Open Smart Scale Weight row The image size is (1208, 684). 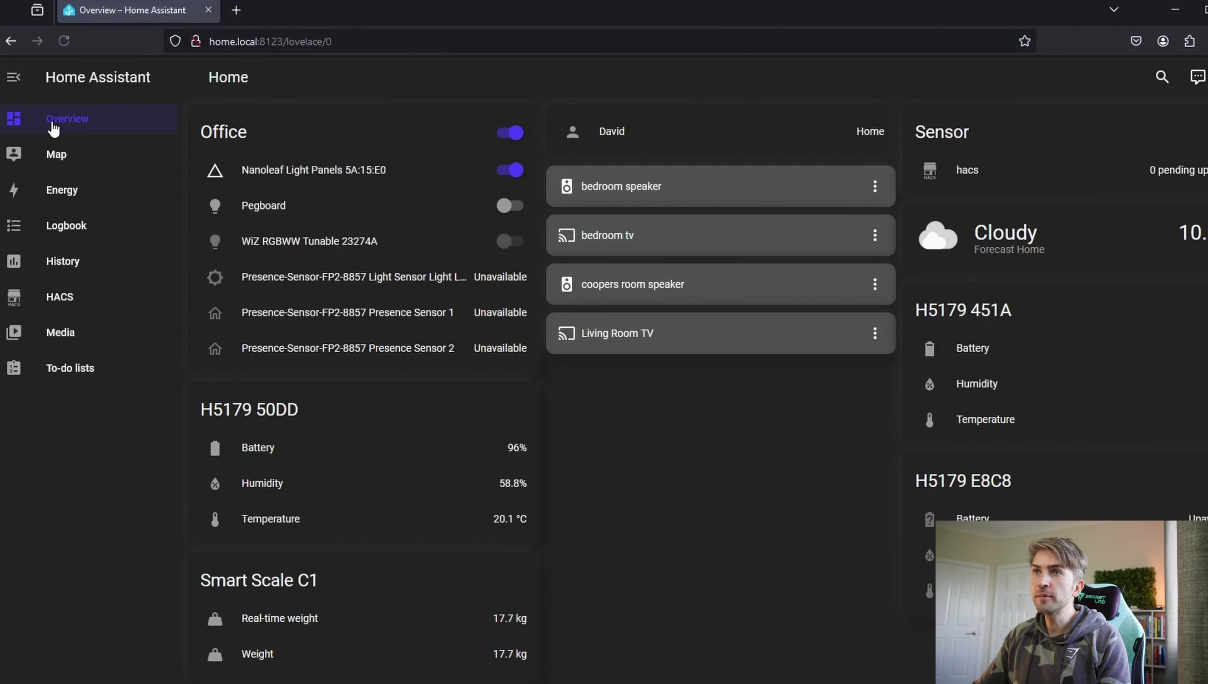coord(363,654)
